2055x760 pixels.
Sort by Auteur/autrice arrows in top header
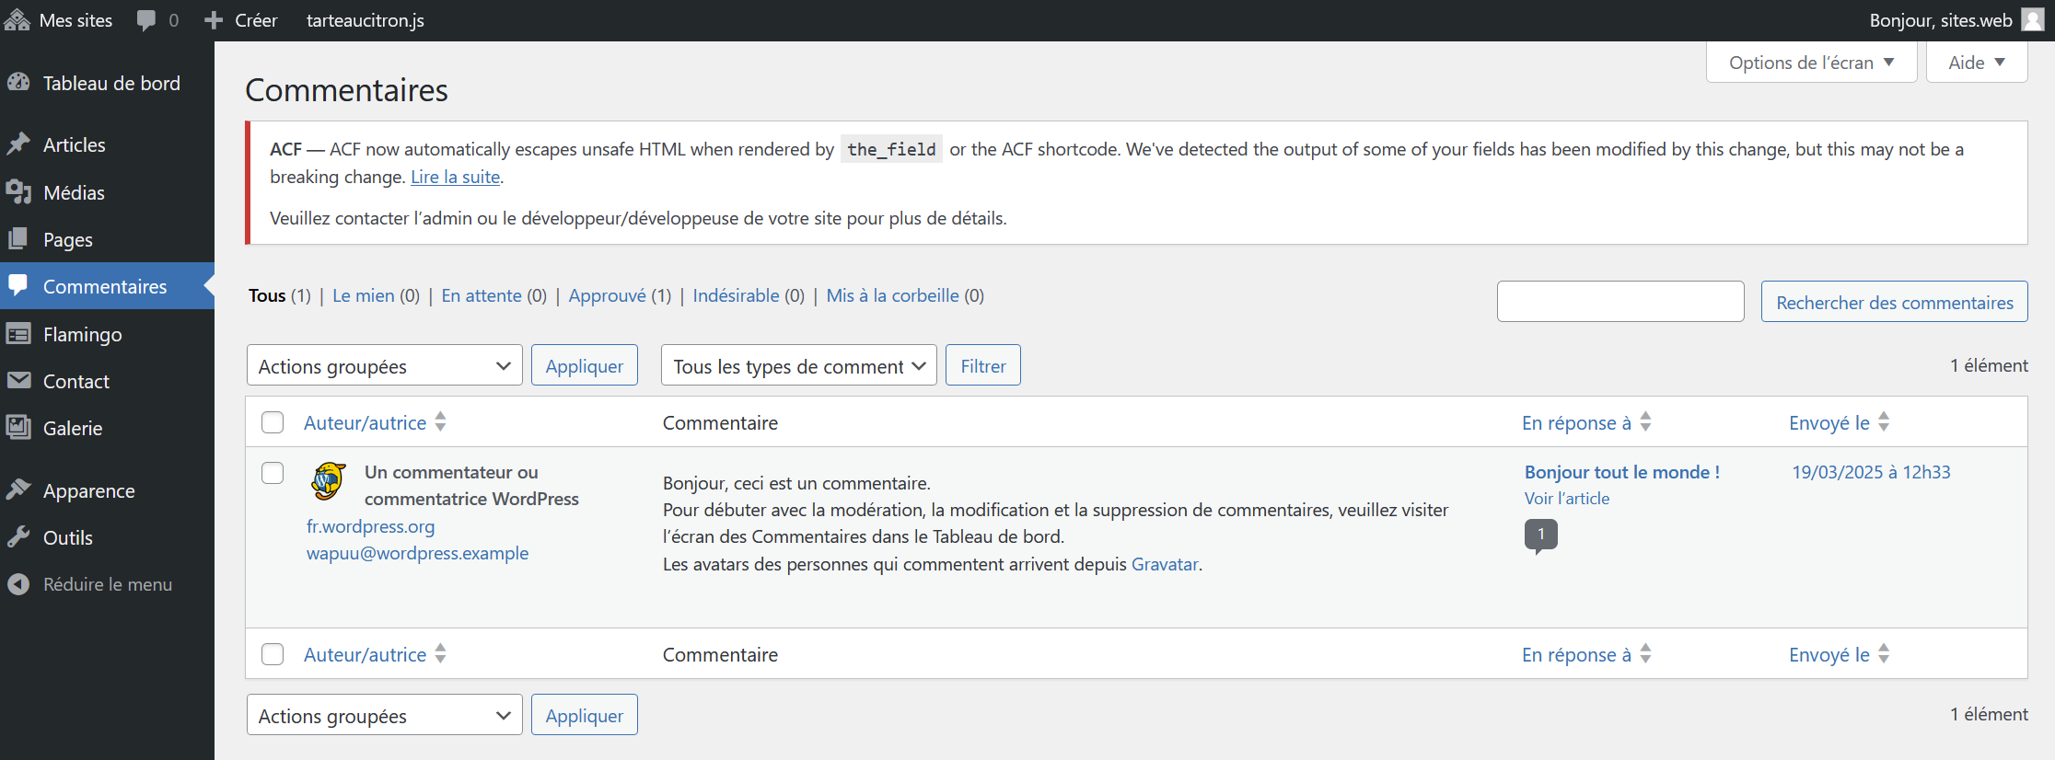click(441, 422)
